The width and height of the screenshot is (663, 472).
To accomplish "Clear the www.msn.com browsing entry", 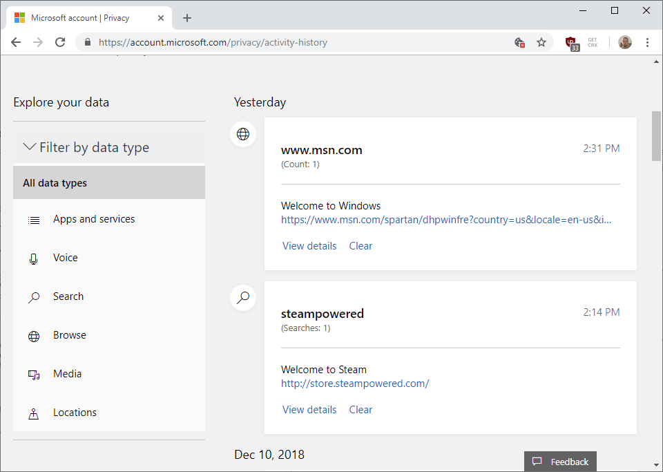I will tap(360, 245).
